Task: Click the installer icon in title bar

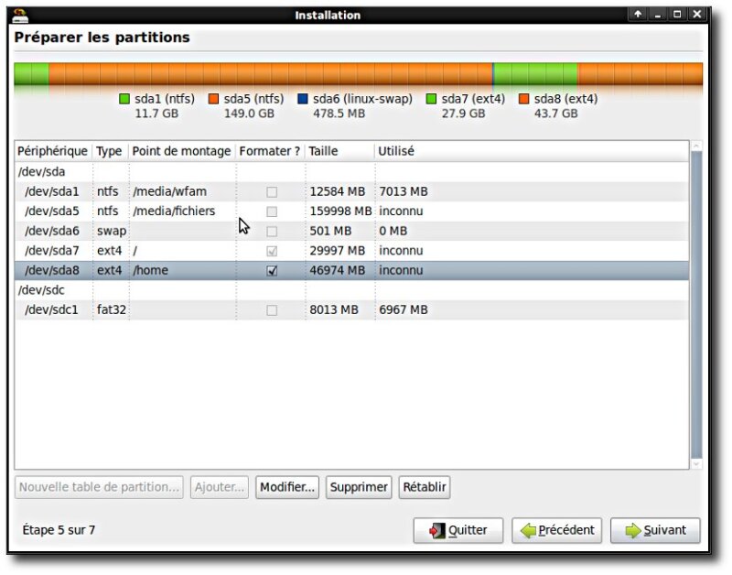Action: click(x=20, y=15)
